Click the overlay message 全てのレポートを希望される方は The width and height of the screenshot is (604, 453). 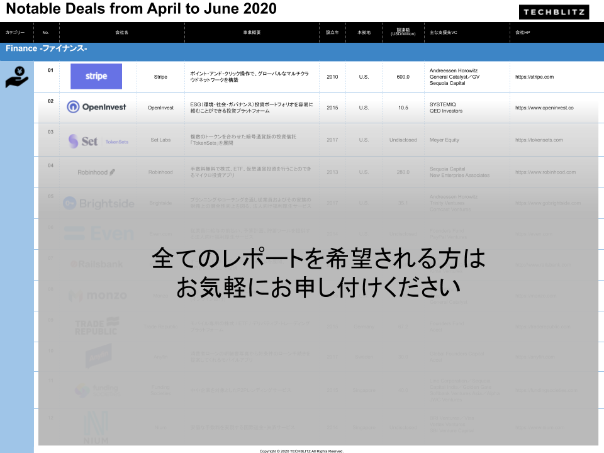(x=318, y=258)
